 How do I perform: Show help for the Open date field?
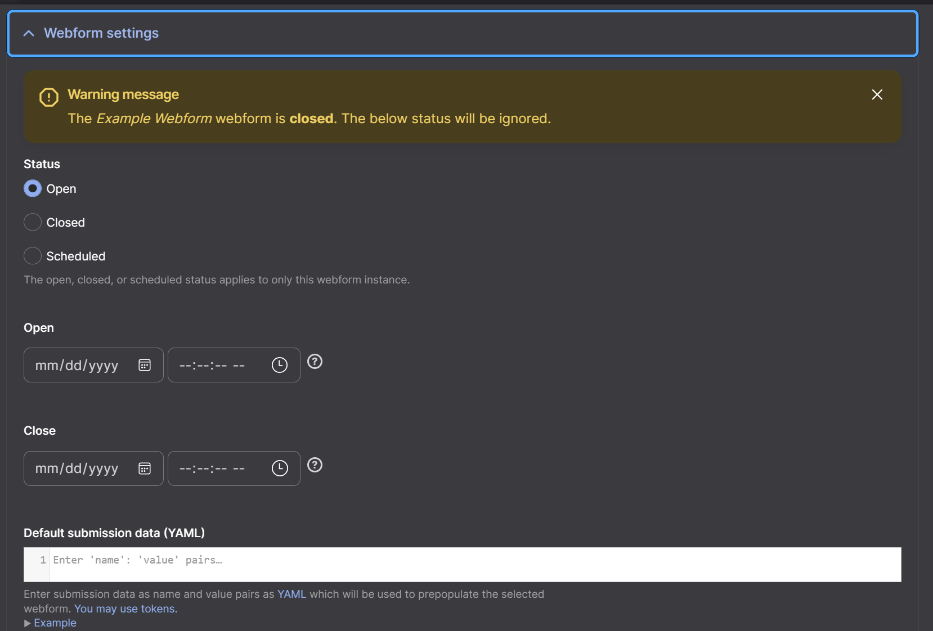point(315,362)
